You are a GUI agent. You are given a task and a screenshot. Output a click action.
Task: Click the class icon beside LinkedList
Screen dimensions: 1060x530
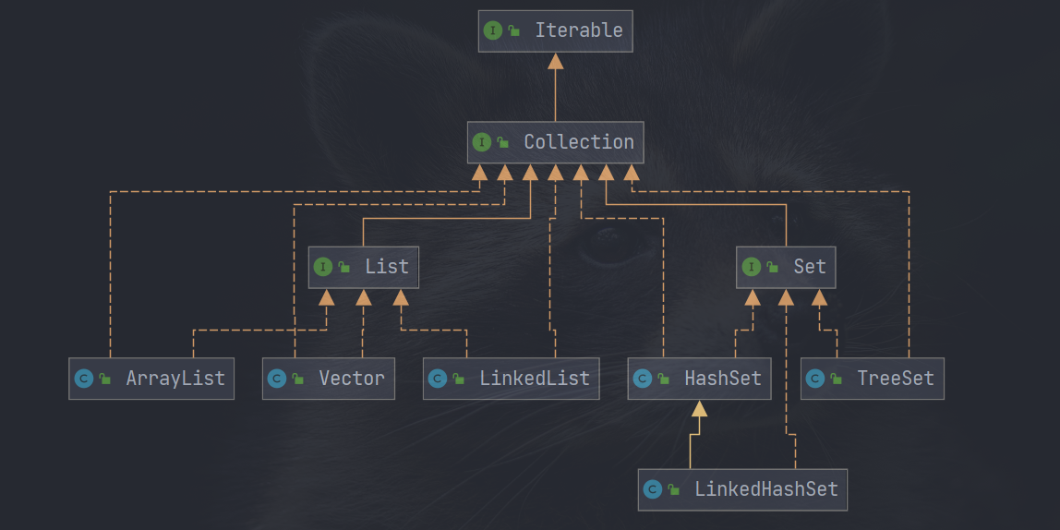[438, 379]
